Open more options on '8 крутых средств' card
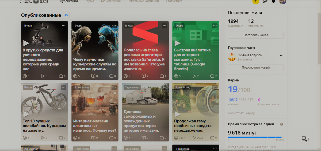 click(63, 26)
